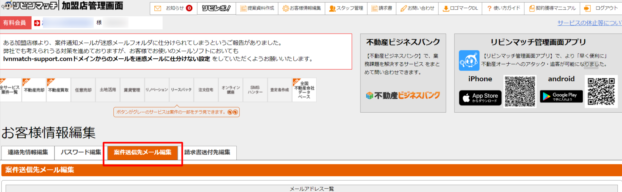
Task: Click the Google Play download button
Action: coord(561,97)
